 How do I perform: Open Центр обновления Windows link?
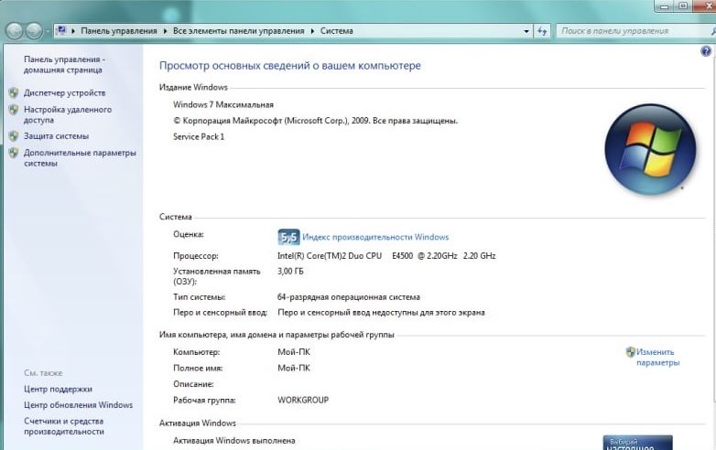click(x=78, y=405)
